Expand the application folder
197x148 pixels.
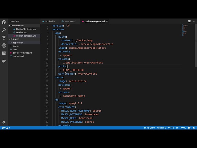click(18, 43)
